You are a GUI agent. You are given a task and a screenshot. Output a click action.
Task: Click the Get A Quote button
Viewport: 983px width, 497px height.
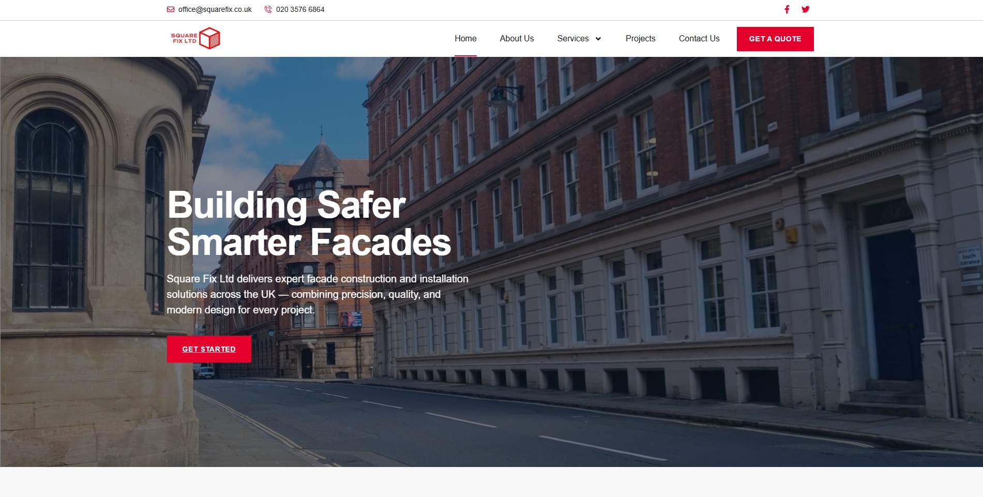click(775, 39)
